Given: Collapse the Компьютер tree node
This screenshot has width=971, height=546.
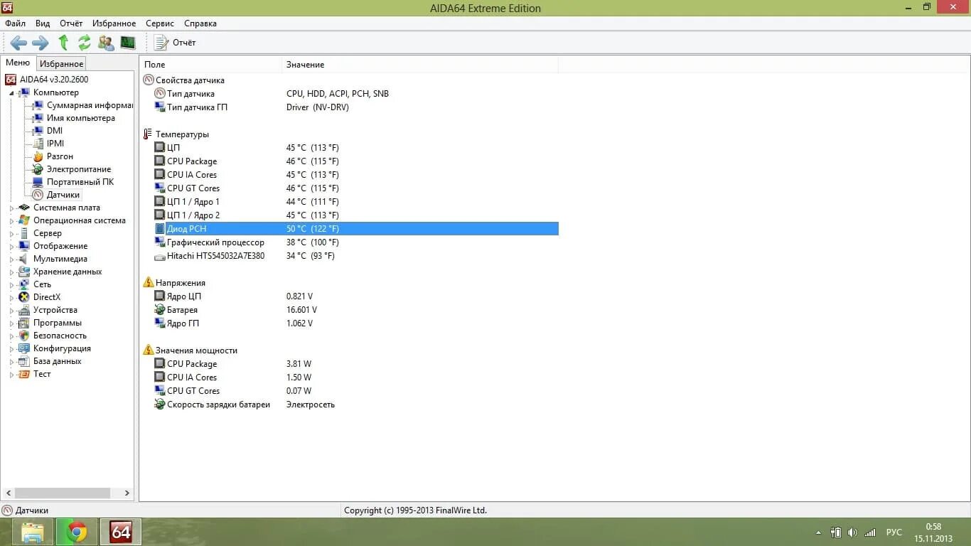Looking at the screenshot, I should pyautogui.click(x=11, y=93).
